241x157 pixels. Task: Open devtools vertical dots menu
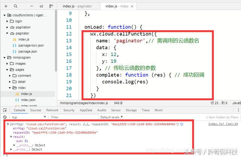coord(238,110)
